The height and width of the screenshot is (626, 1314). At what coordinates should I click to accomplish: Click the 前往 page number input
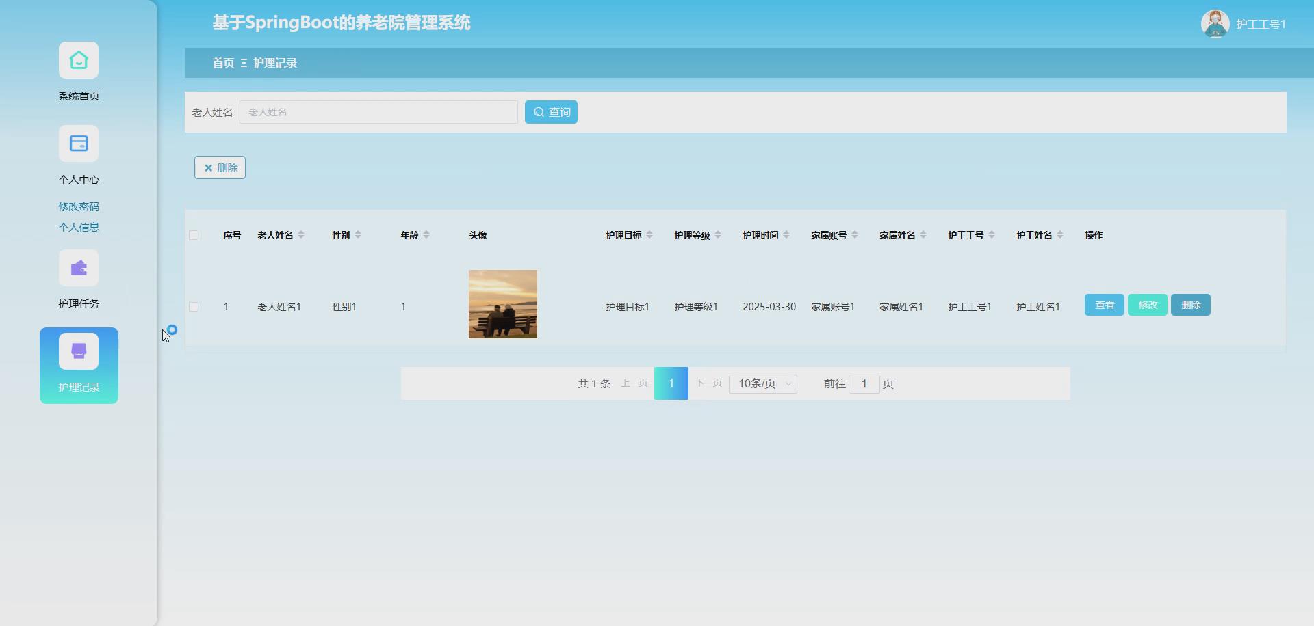864,383
